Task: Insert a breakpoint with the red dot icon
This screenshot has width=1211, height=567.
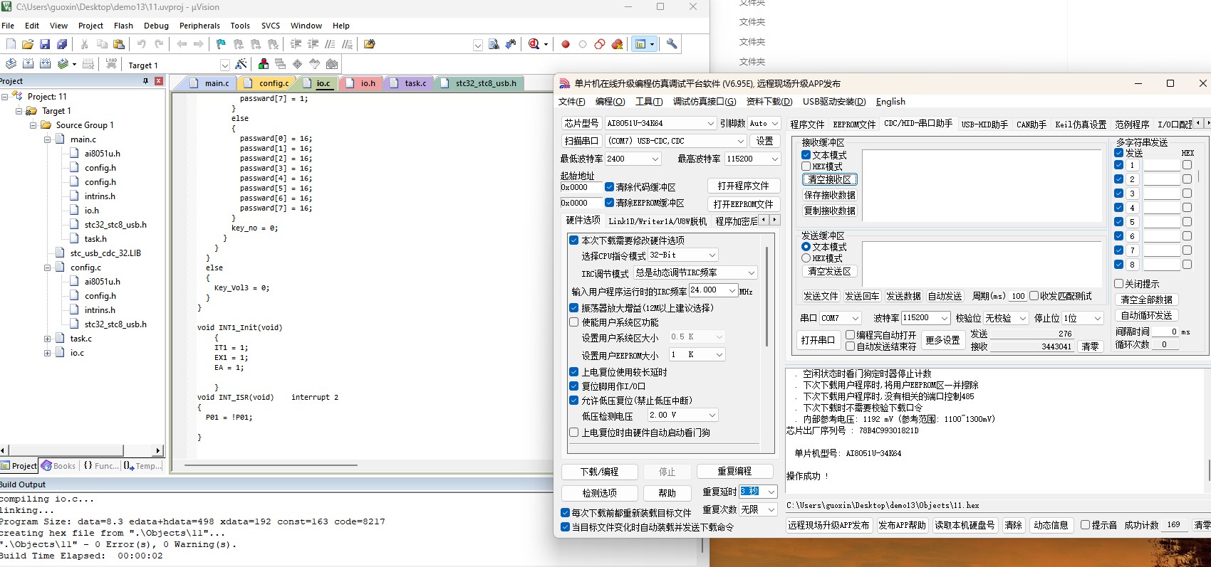Action: (x=566, y=44)
